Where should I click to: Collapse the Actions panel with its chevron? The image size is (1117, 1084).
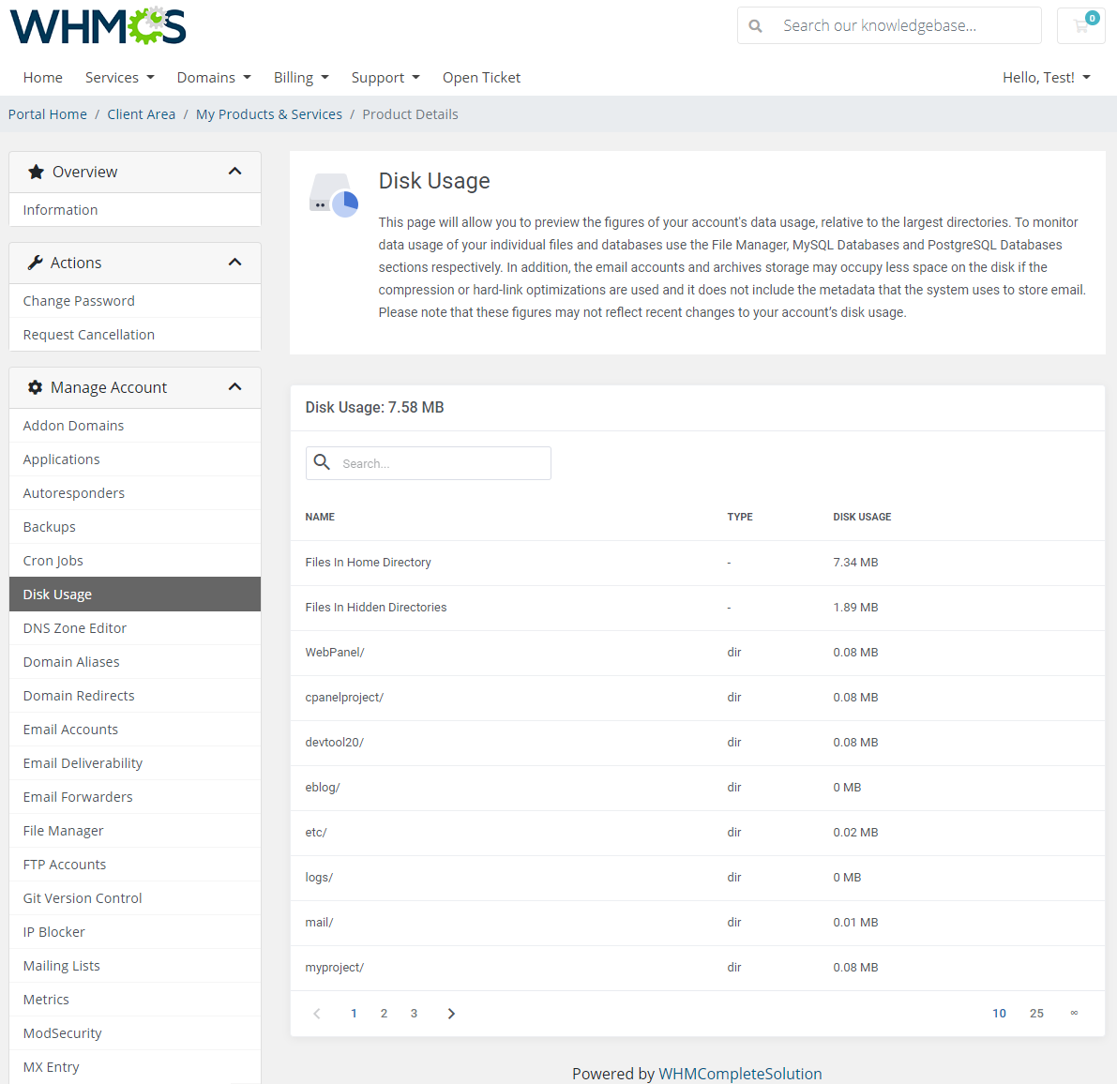click(235, 263)
